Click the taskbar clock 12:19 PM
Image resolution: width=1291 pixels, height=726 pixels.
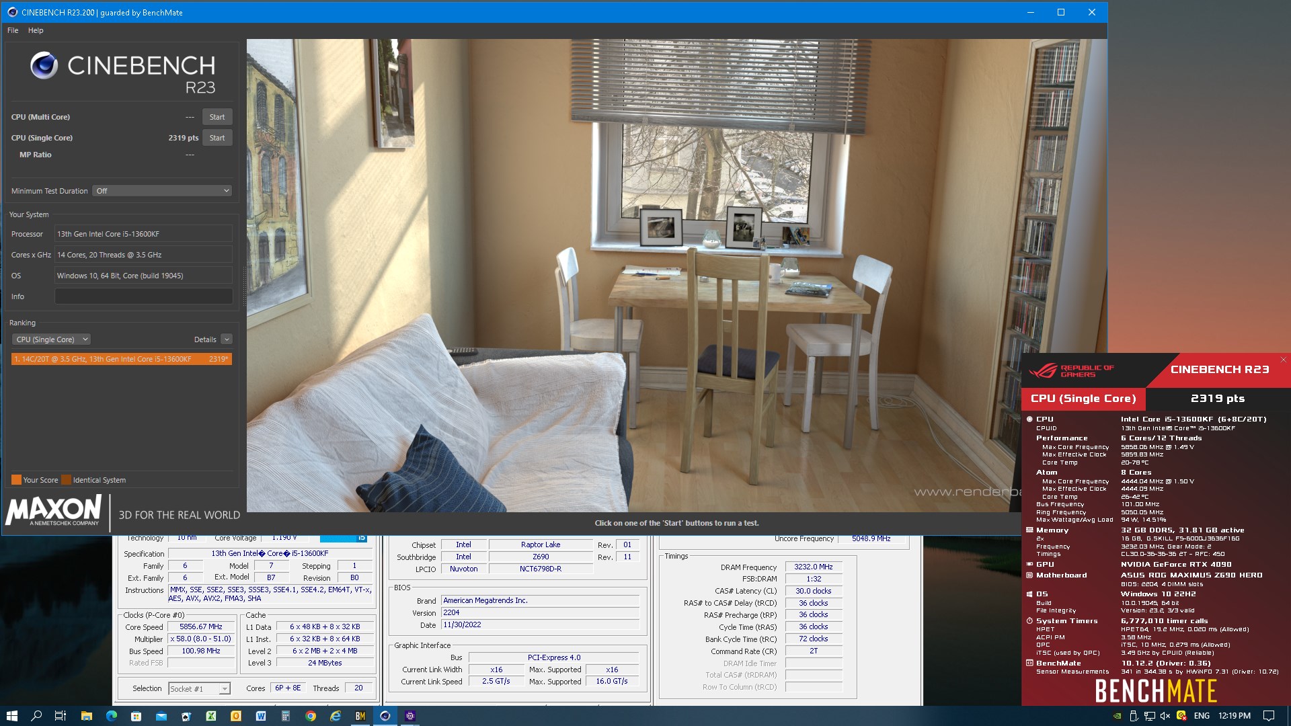pyautogui.click(x=1235, y=716)
